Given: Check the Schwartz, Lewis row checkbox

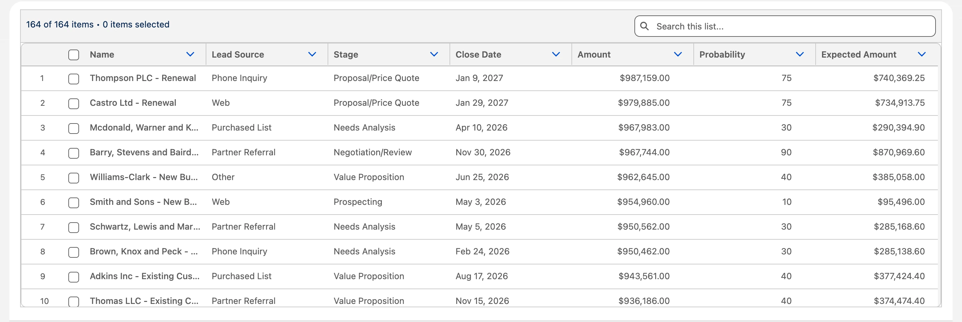Looking at the screenshot, I should point(74,227).
